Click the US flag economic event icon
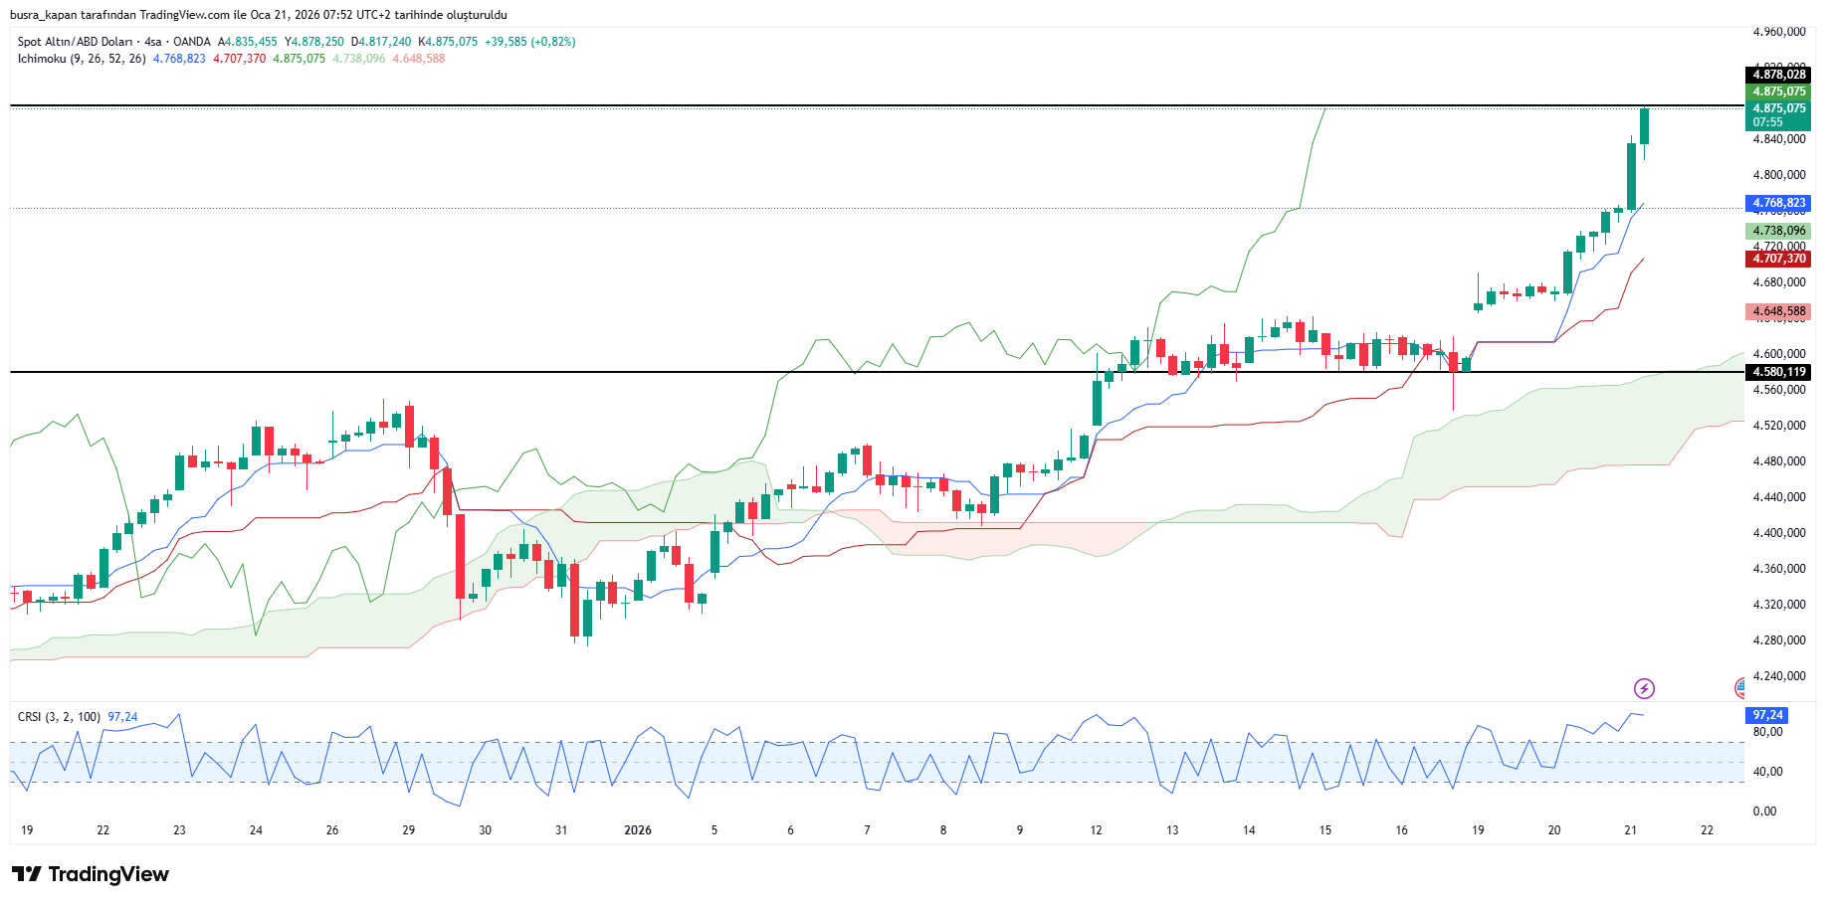Image resolution: width=1826 pixels, height=904 pixels. point(1739,687)
